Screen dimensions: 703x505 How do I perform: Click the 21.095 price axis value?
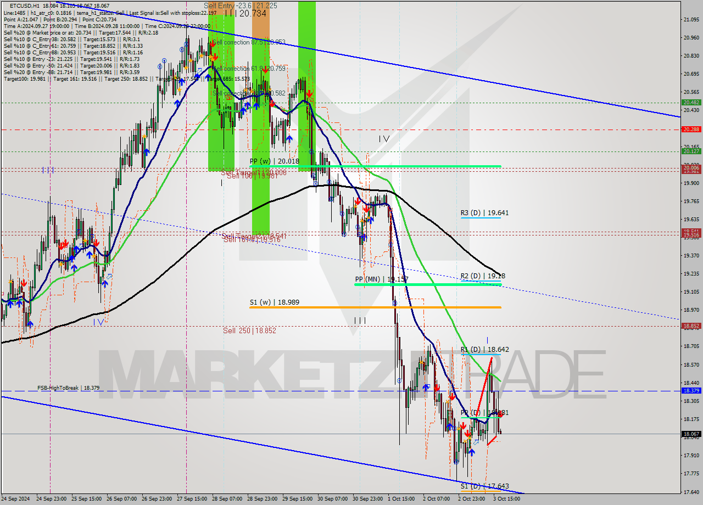pos(691,20)
